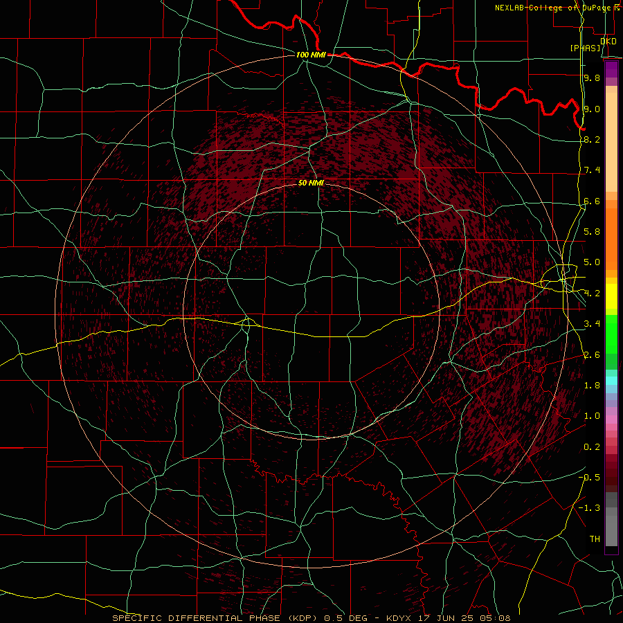This screenshot has height=623, width=623.
Task: Click the -1.3 scale value
Action: (x=589, y=508)
